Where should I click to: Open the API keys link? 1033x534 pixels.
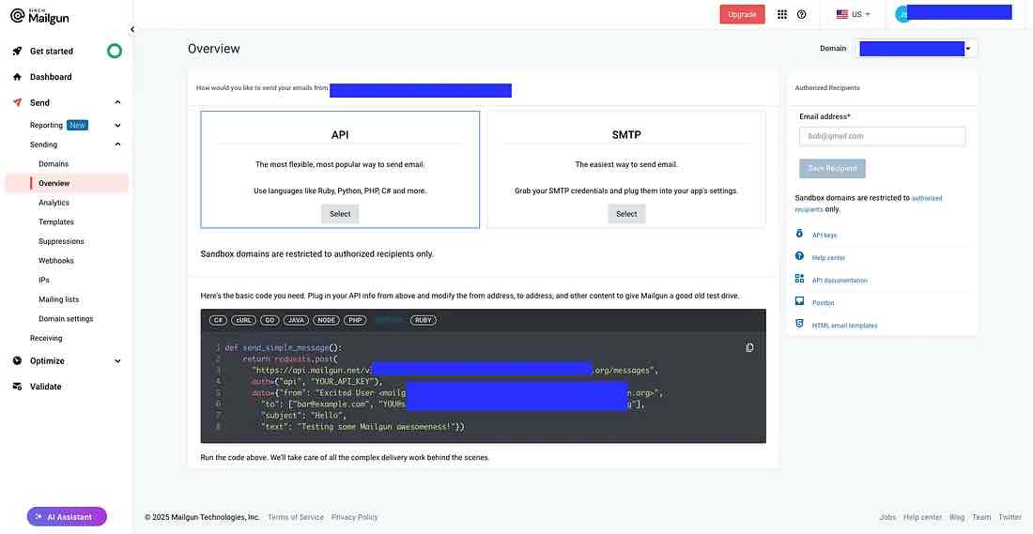pos(825,235)
